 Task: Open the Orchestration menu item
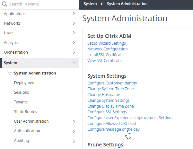pos(16,52)
